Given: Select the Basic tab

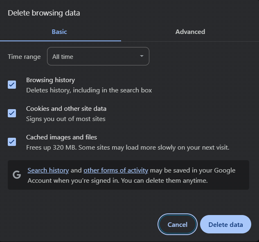Looking at the screenshot, I should 59,32.
